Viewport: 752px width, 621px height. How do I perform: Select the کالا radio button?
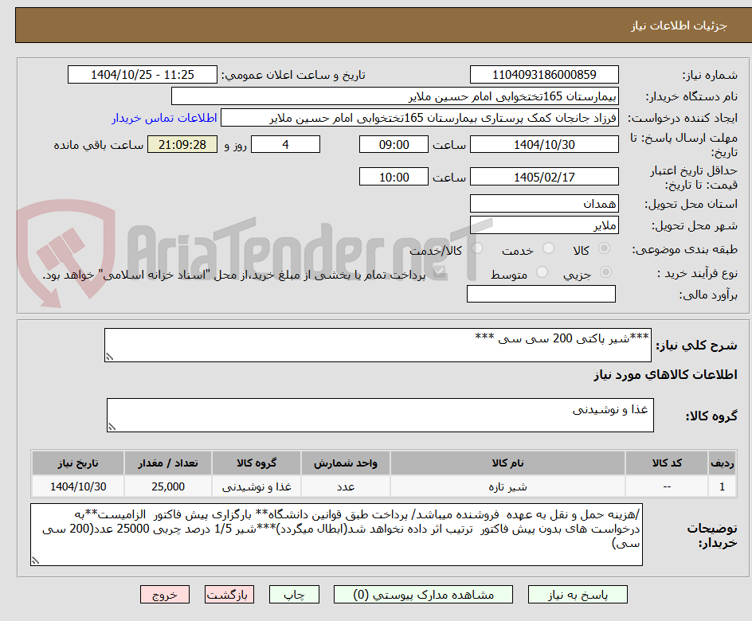pos(605,248)
